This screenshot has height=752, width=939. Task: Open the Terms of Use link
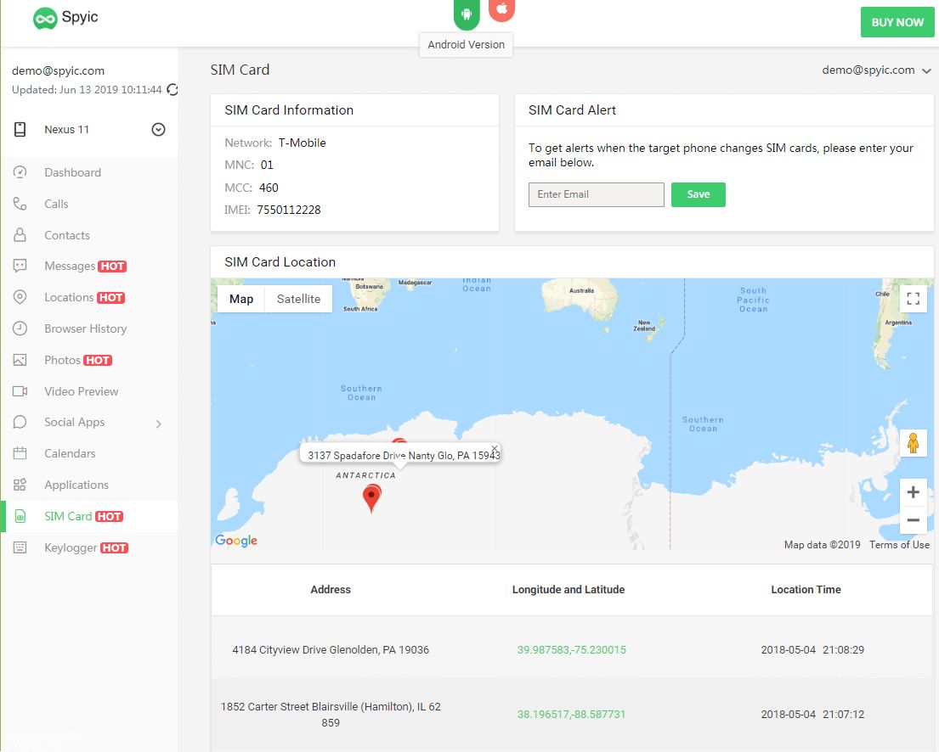[x=899, y=544]
